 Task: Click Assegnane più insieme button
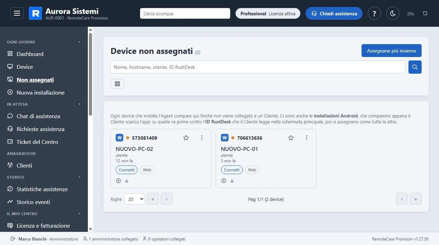(391, 51)
